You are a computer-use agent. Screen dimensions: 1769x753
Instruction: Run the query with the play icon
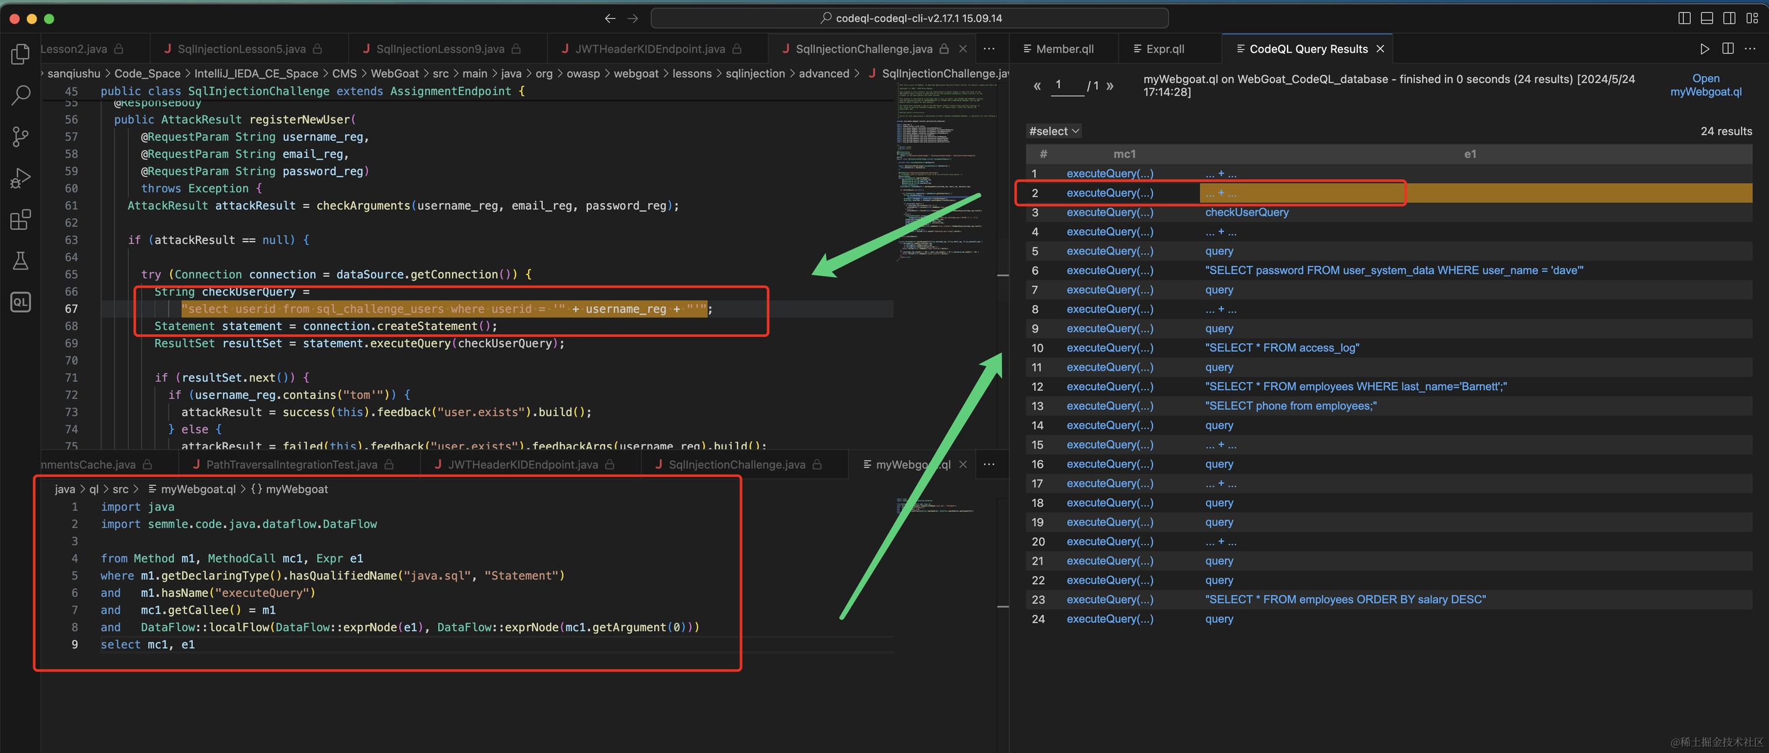pyautogui.click(x=1705, y=49)
